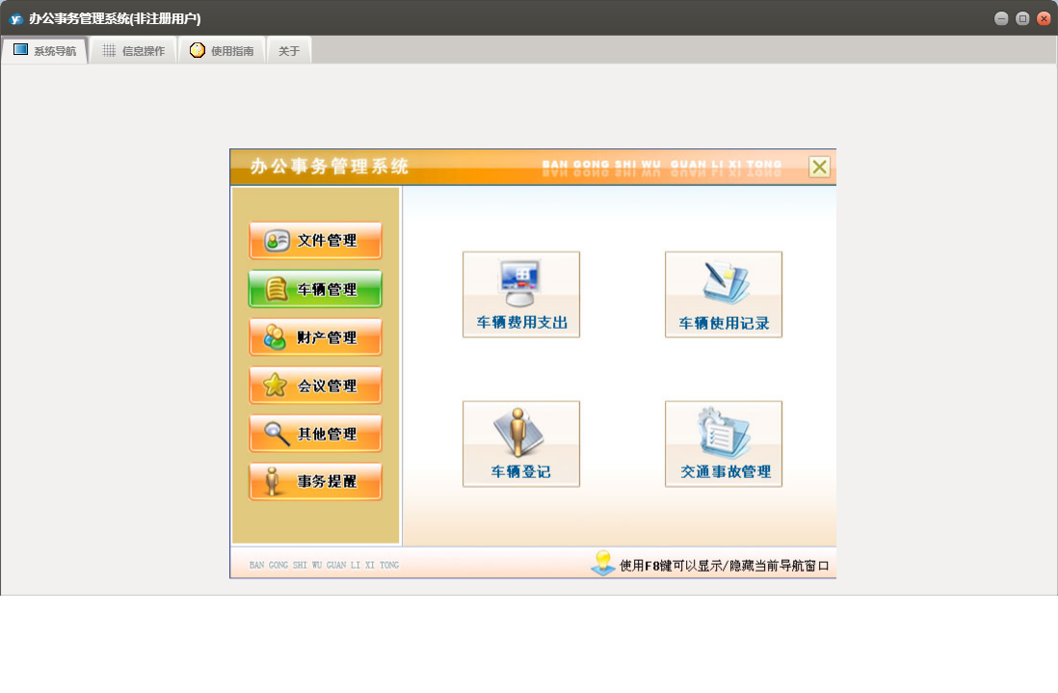Screen dimensions: 1058x693
Task: Open the 关于 tab
Action: pos(289,51)
